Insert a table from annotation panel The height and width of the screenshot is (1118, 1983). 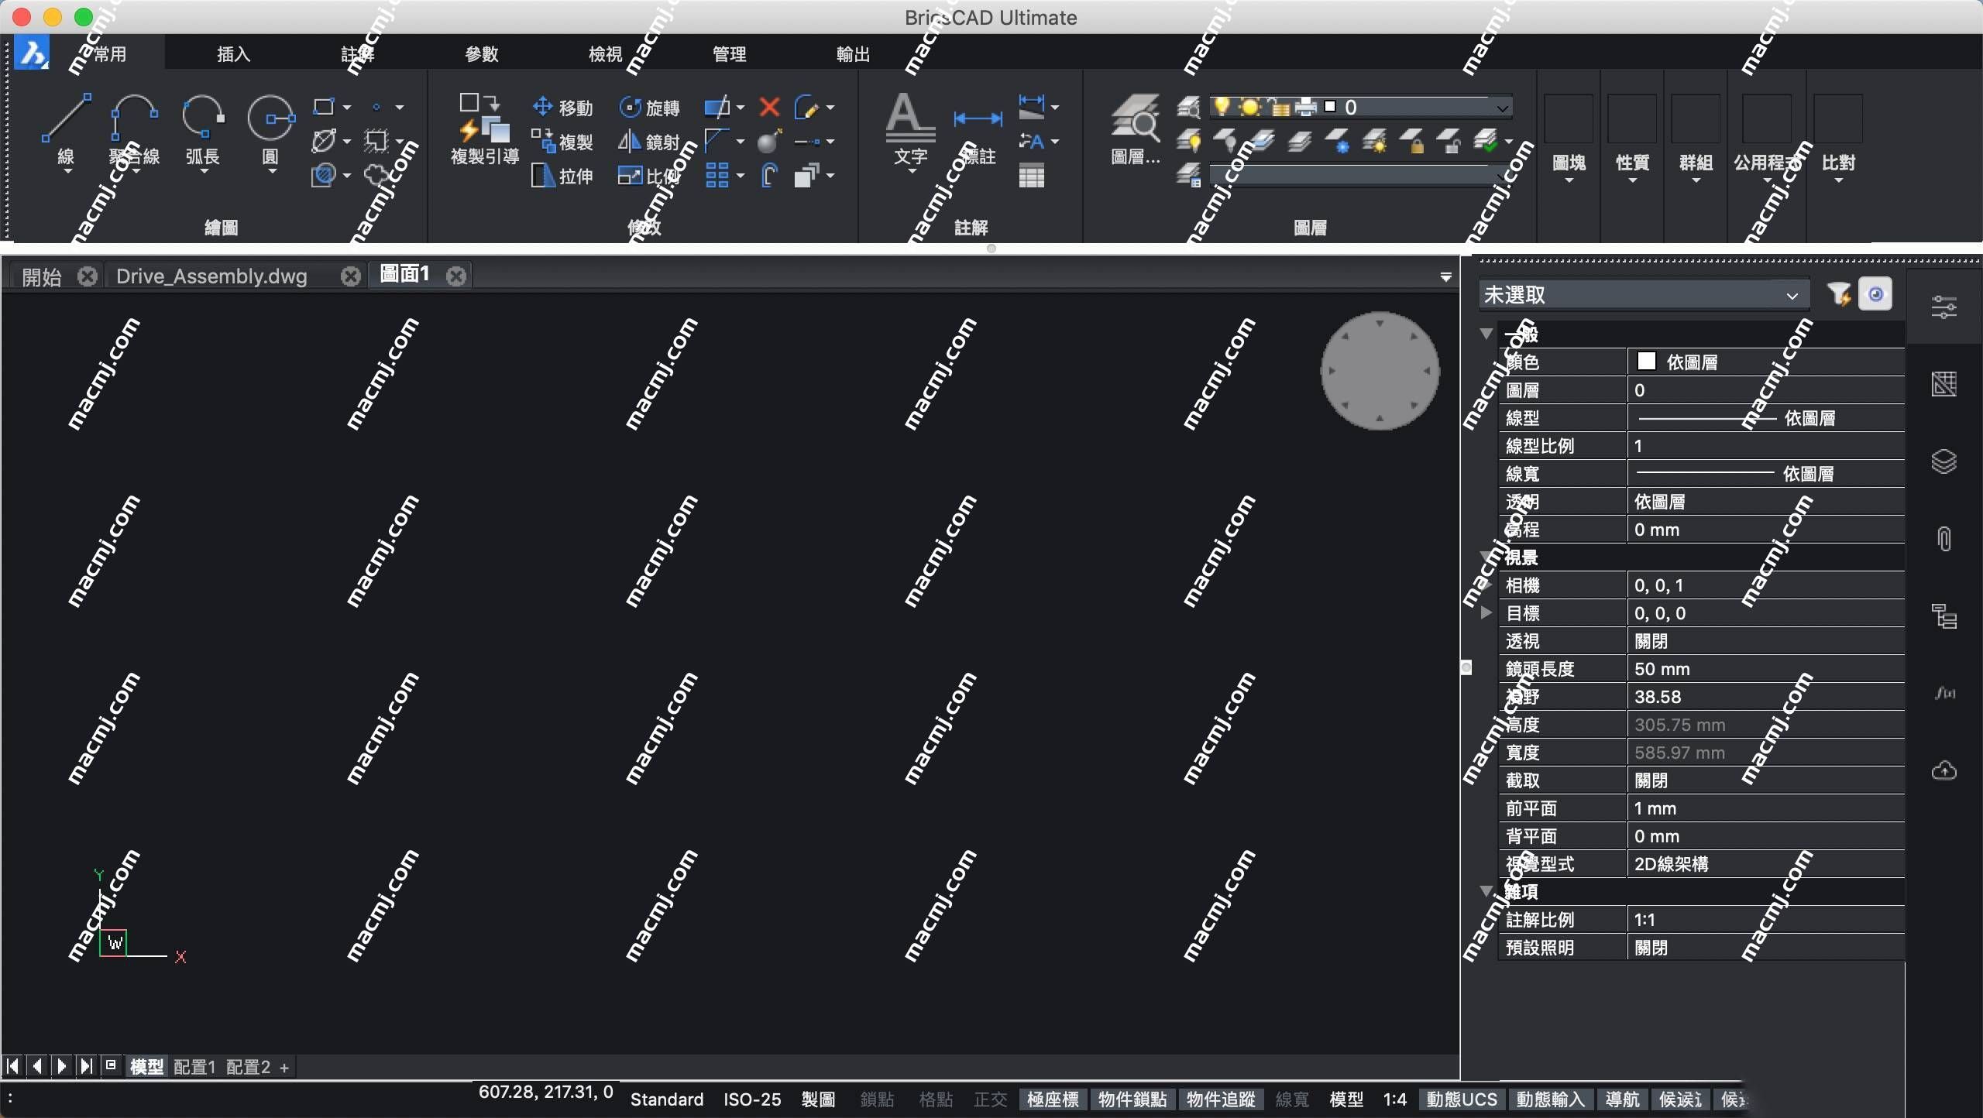point(1032,176)
